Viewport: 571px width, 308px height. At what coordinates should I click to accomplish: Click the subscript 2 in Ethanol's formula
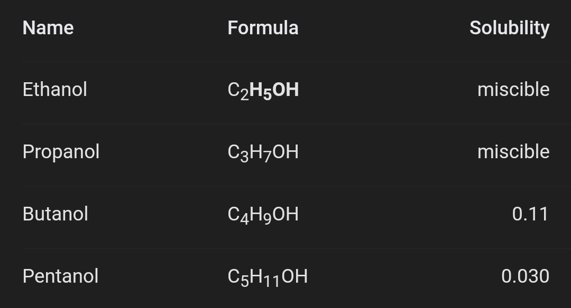pos(244,94)
